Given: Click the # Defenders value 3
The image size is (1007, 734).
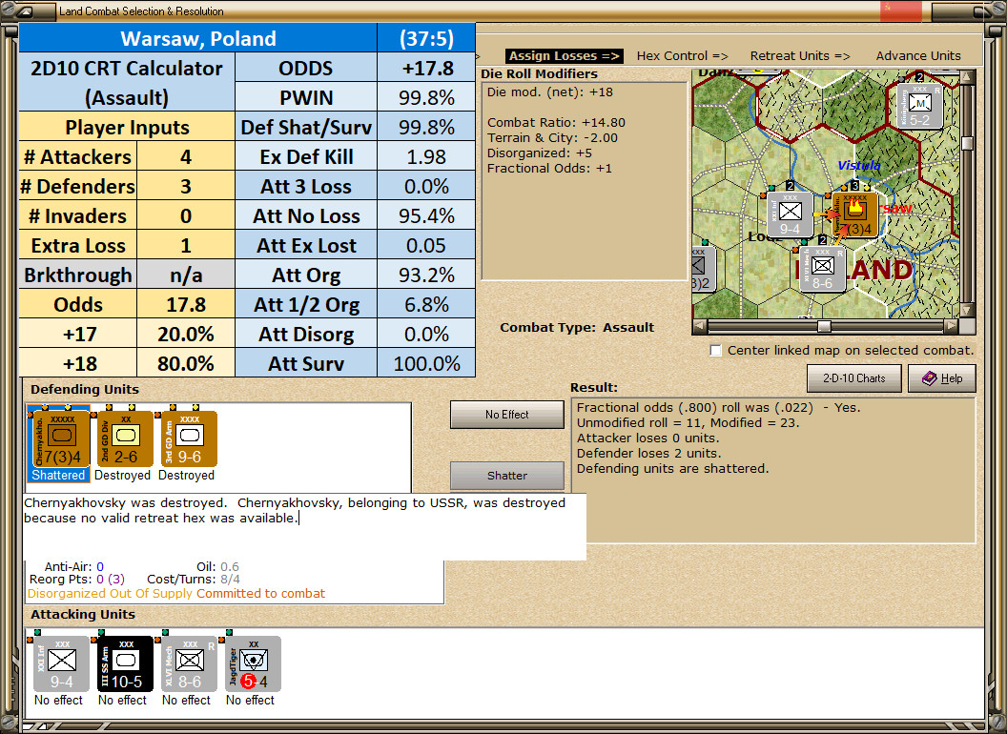Looking at the screenshot, I should tap(186, 186).
